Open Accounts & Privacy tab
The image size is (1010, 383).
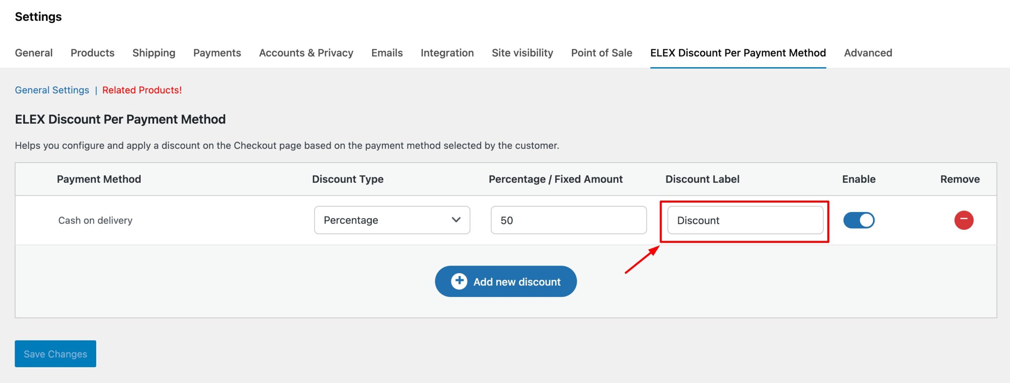pos(306,53)
